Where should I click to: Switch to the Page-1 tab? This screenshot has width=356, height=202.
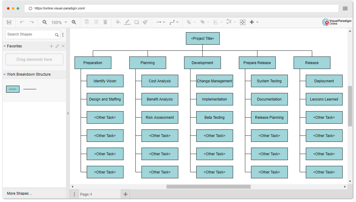tap(100, 194)
